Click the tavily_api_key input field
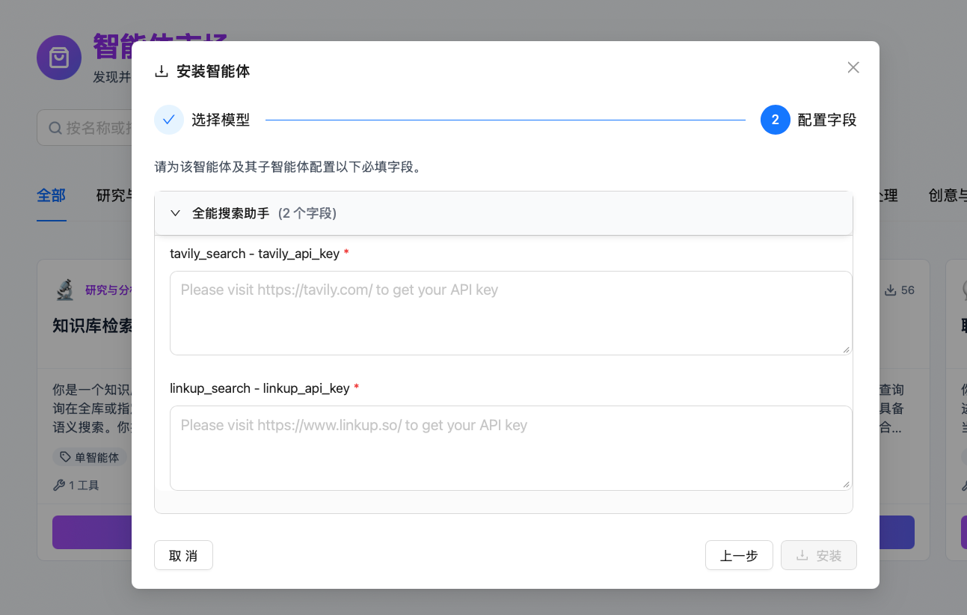This screenshot has height=615, width=967. [x=511, y=313]
